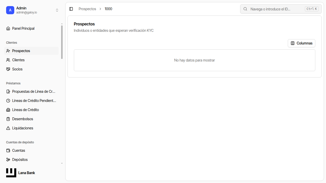Image resolution: width=326 pixels, height=183 pixels.
Task: Open Socios section
Action: pos(31,69)
